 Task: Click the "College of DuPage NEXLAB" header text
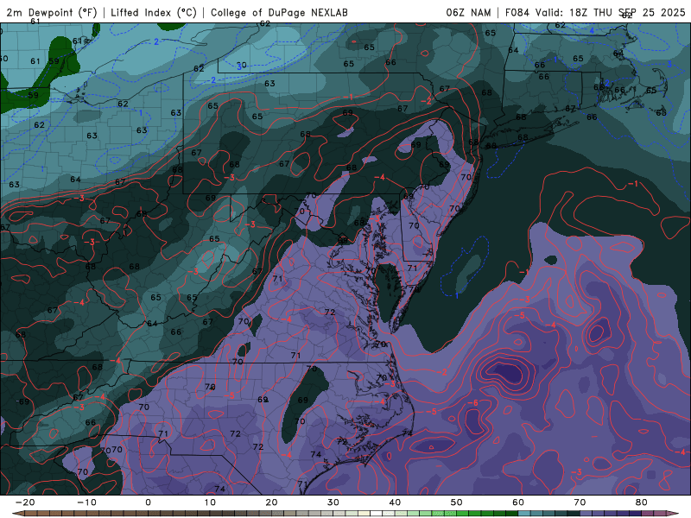279,12
